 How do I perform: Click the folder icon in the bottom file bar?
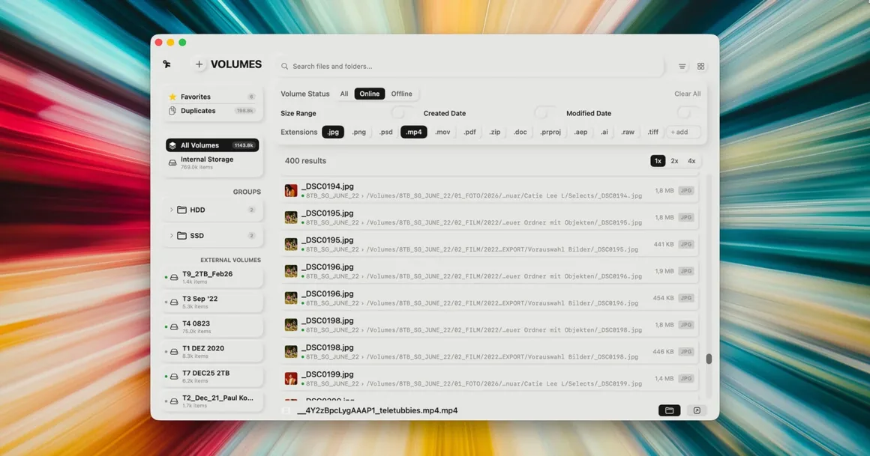(669, 410)
